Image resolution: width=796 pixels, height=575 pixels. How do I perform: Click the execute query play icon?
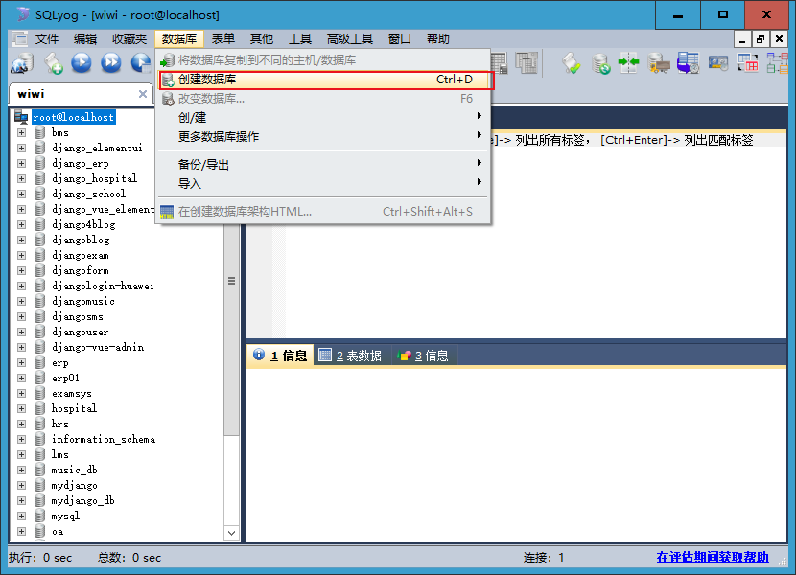[x=82, y=63]
